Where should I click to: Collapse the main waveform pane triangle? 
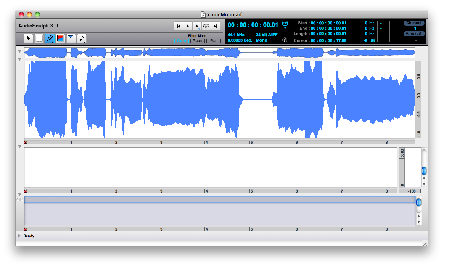19,59
